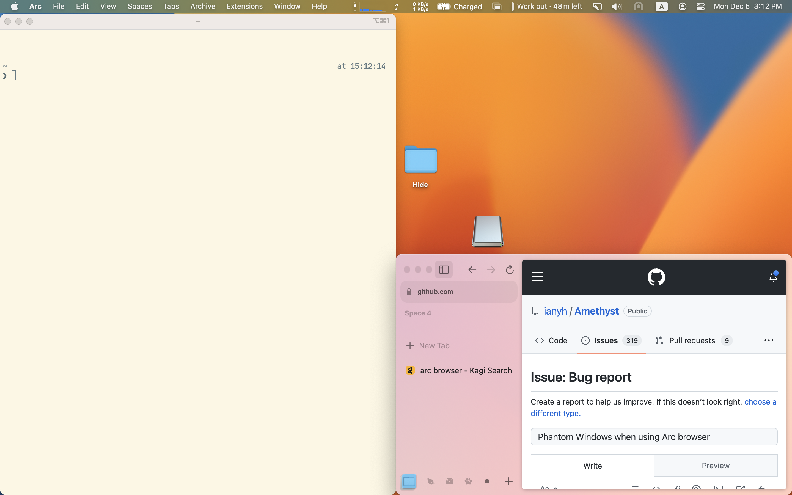The height and width of the screenshot is (495, 792).
Task: Open GitHub notifications bell
Action: click(x=773, y=277)
